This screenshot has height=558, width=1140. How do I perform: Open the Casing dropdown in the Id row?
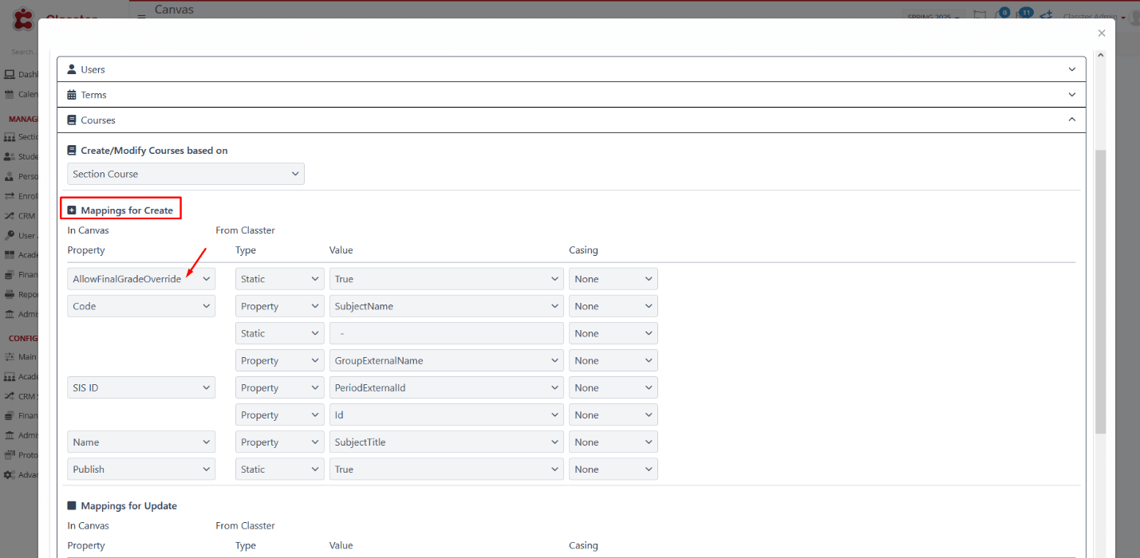coord(613,415)
